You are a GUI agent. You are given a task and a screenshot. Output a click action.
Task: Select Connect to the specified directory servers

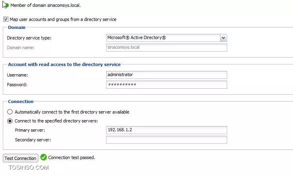(10, 121)
